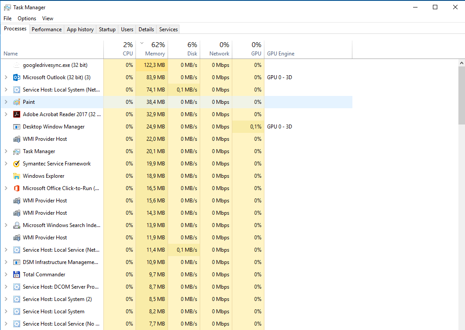The height and width of the screenshot is (330, 465).
Task: Open the View menu
Action: [48, 18]
